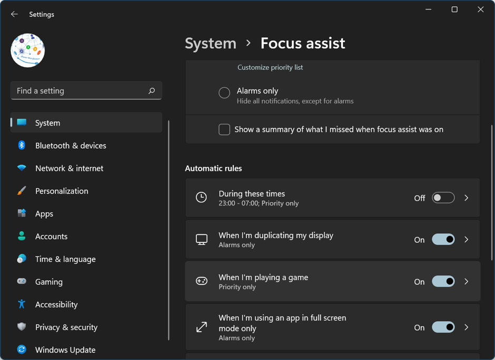Open Time & language settings
Screen dimensions: 495x360
click(86, 259)
